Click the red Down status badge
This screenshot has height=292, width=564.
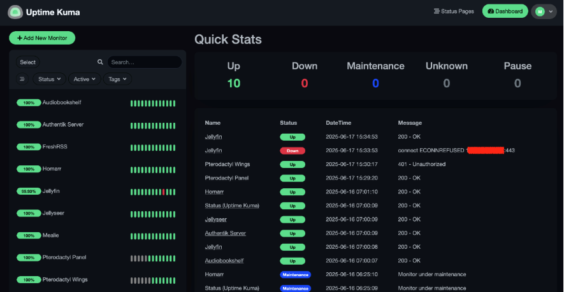[292, 151]
